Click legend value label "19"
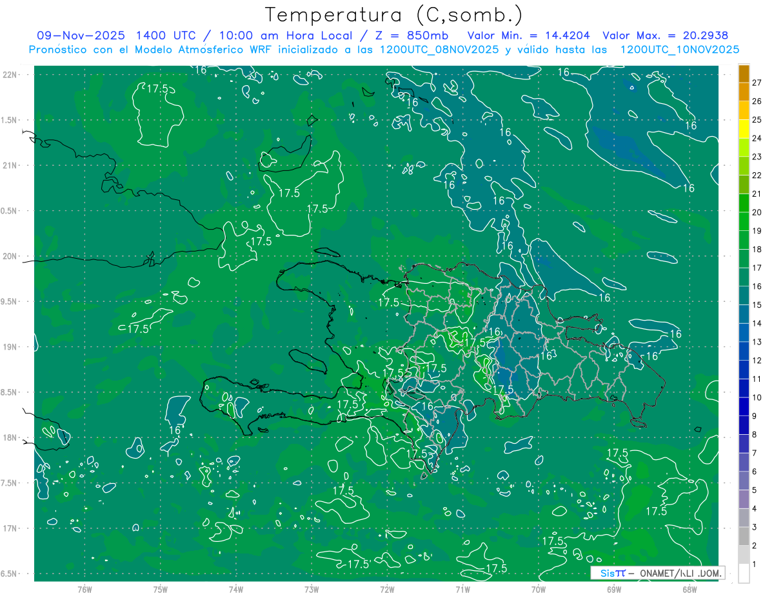The image size is (774, 598). [757, 231]
